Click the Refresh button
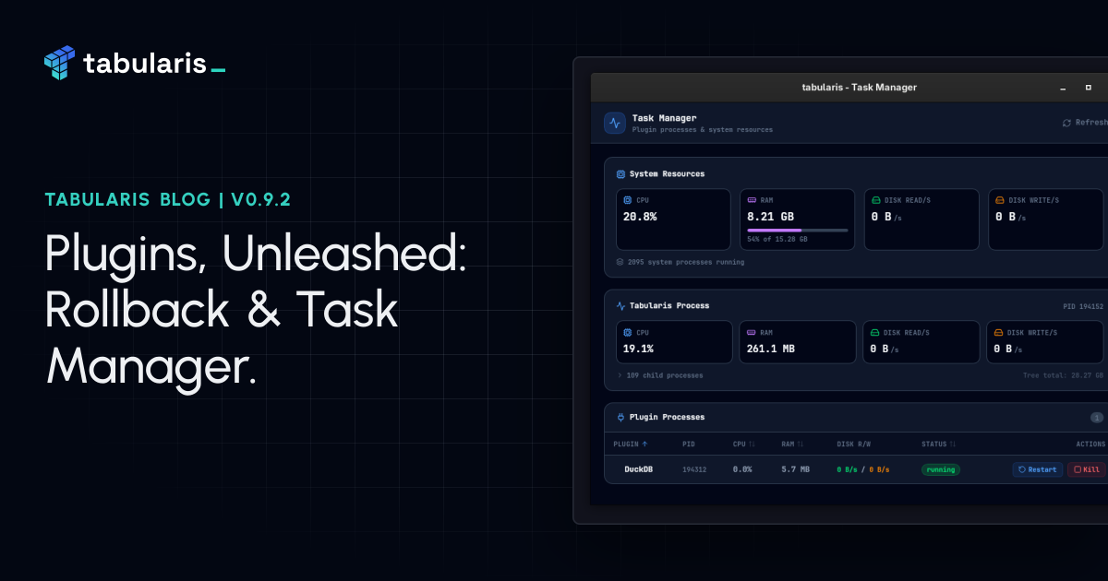Viewport: 1108px width, 581px height. tap(1086, 123)
